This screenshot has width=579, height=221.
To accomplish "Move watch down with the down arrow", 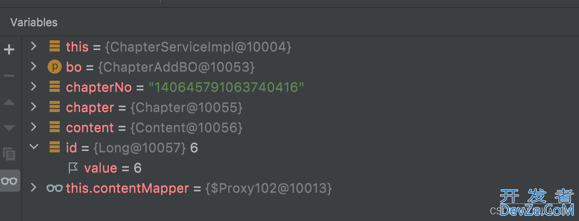I will pos(9,128).
